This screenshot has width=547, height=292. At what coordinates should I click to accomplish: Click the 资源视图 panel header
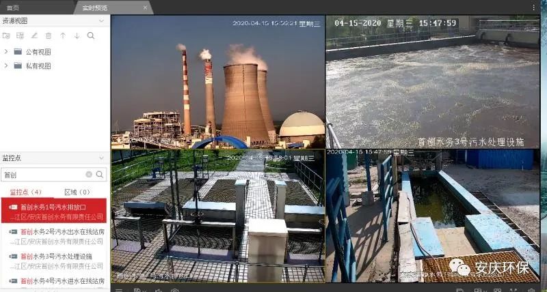point(55,21)
